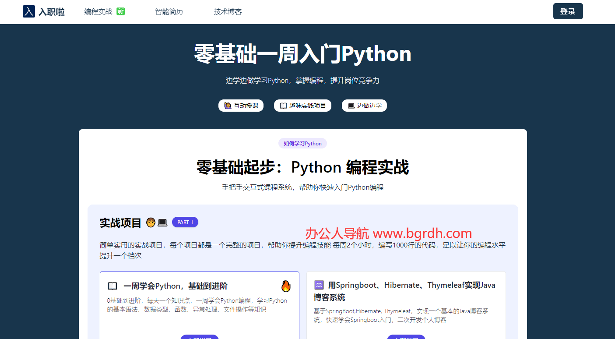Click the laptop icon in 边做边学 pill
Image resolution: width=615 pixels, height=339 pixels.
pyautogui.click(x=351, y=106)
